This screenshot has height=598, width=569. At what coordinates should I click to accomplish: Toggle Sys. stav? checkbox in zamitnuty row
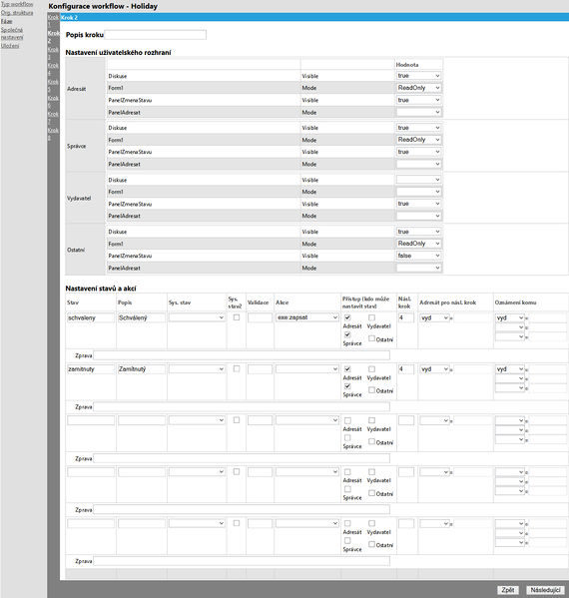[237, 368]
